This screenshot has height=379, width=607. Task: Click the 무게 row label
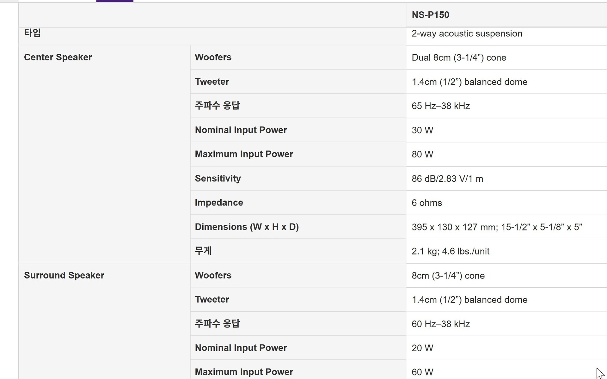tap(203, 251)
